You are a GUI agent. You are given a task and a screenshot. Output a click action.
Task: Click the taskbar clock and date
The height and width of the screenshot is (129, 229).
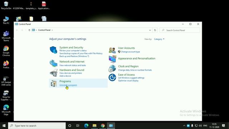[x=214, y=126]
